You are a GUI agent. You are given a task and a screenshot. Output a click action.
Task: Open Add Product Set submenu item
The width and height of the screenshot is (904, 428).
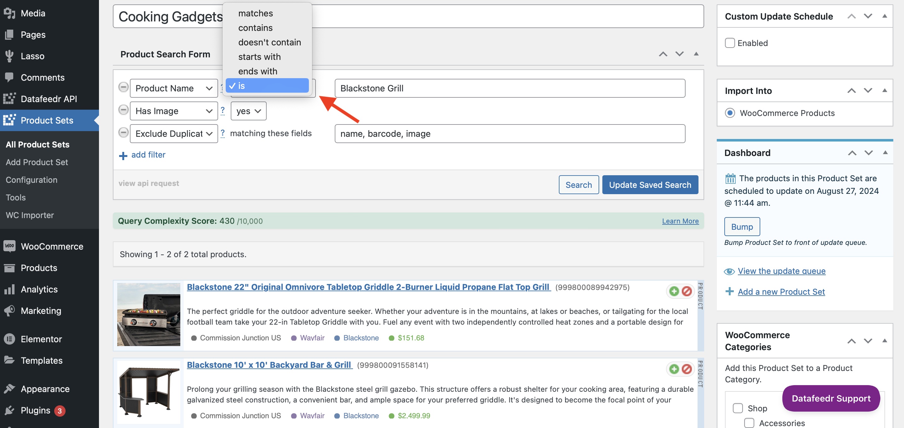click(x=37, y=162)
